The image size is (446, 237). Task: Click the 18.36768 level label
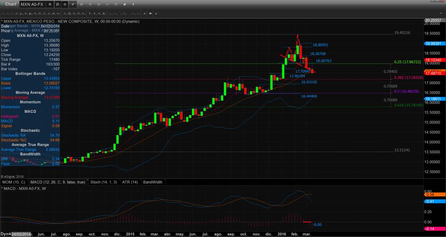coord(318,53)
